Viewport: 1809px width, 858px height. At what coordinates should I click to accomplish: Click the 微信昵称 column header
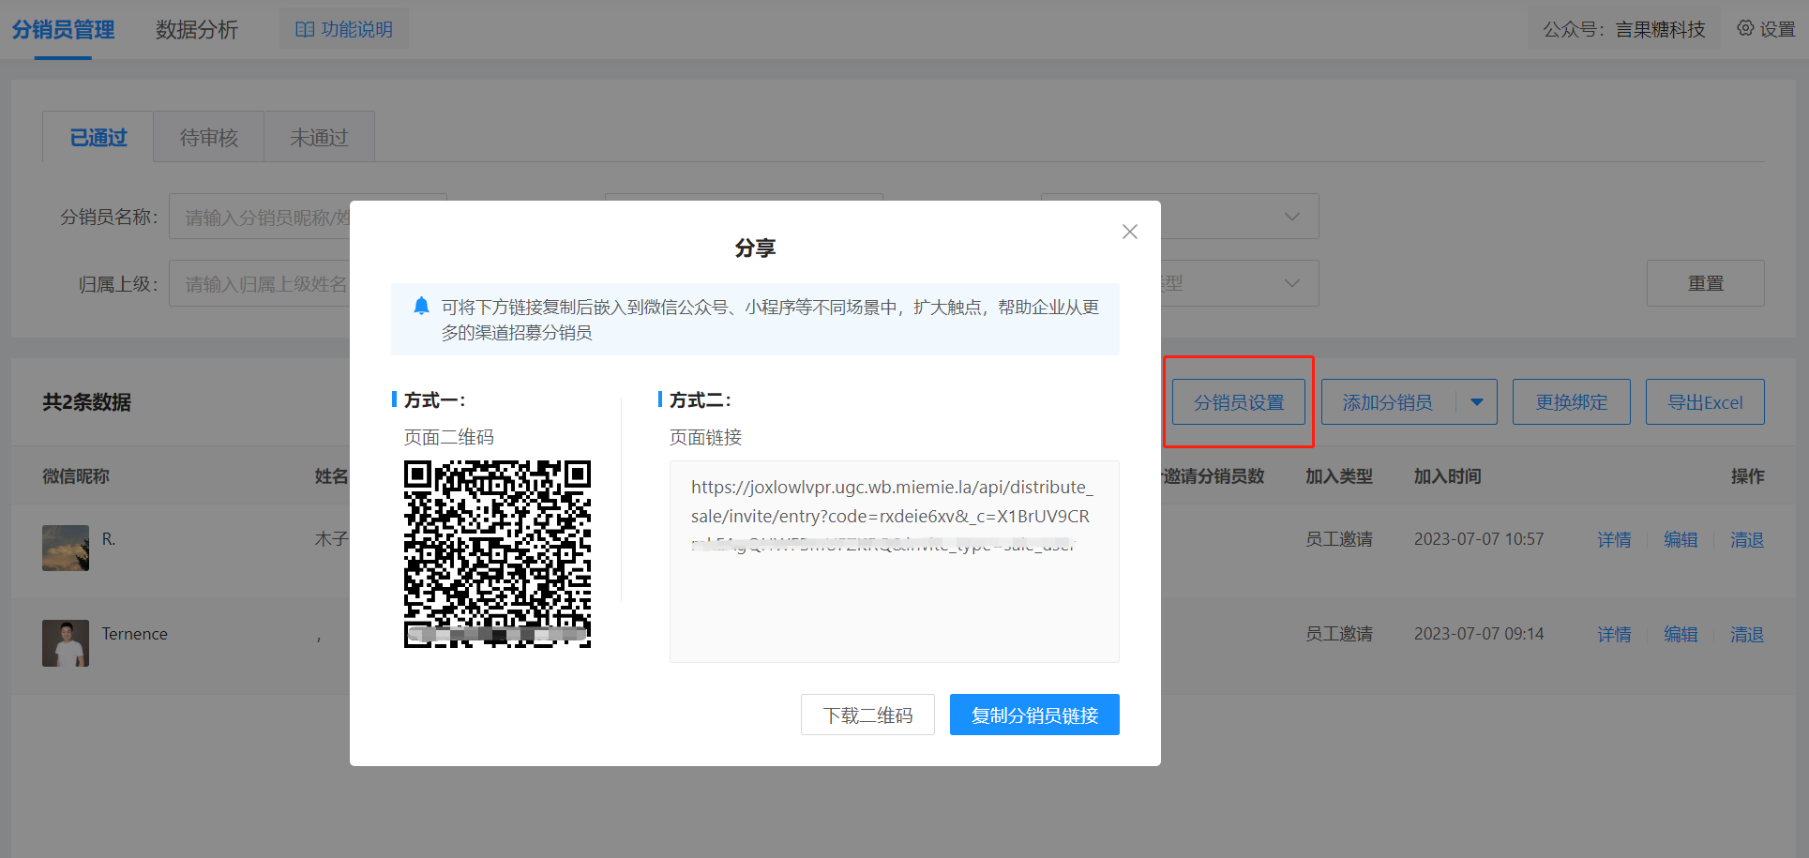point(76,476)
